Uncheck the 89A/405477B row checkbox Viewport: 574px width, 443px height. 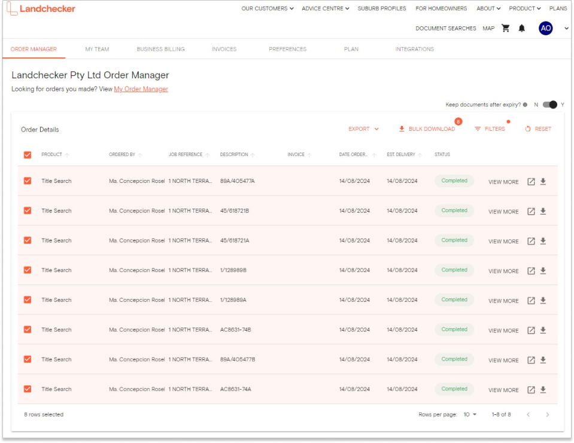pyautogui.click(x=28, y=359)
